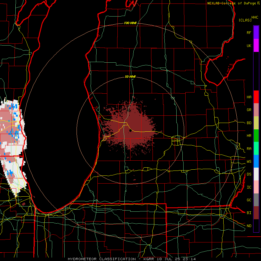Click the black radar site dot in echo center

coord(130,131)
